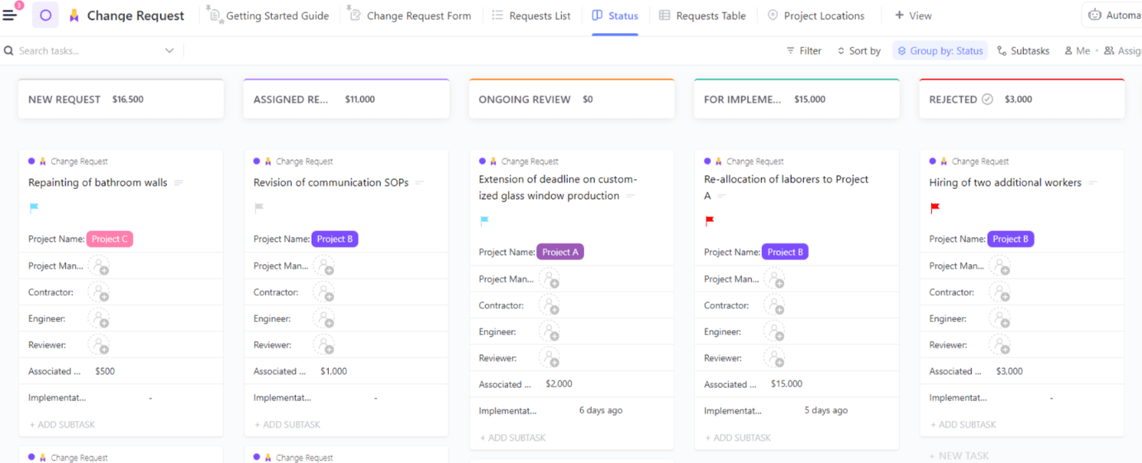This screenshot has width=1142, height=463.
Task: Click the blue flag on Repainting card
Action: [34, 208]
